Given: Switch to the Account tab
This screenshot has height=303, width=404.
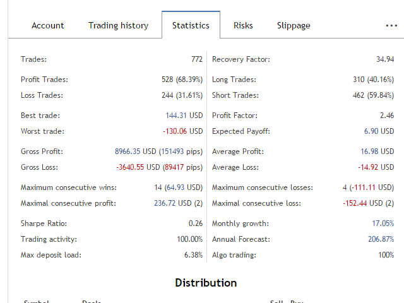Looking at the screenshot, I should 48,26.
